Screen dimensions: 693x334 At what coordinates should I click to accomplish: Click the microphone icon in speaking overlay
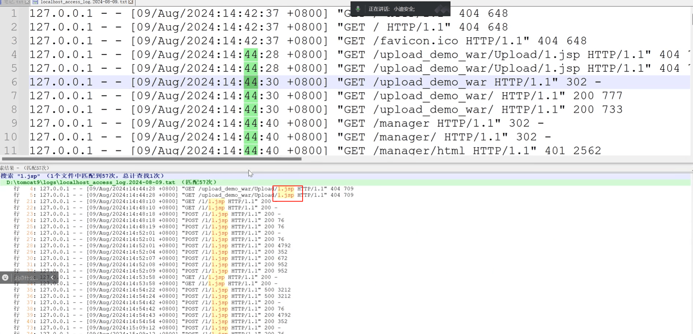pos(358,9)
